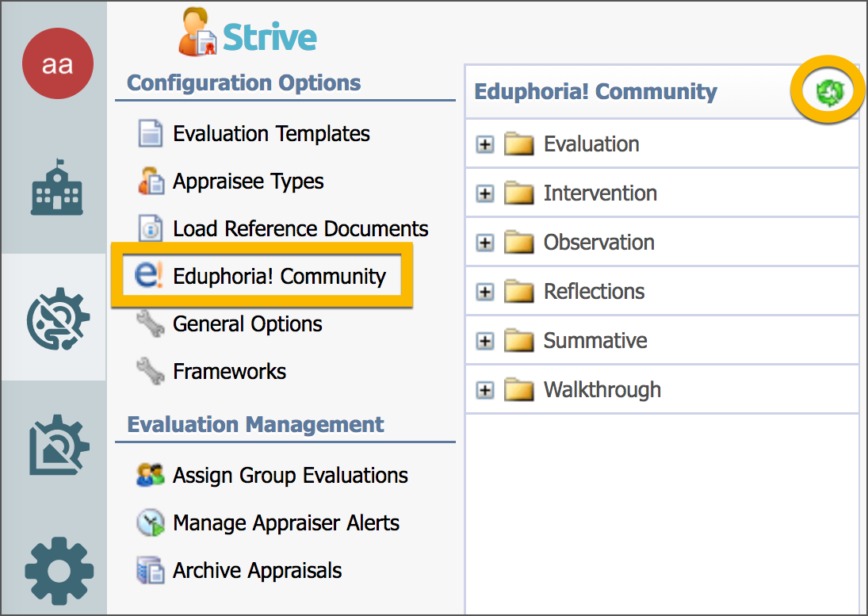Open the school building sidebar icon
Viewport: 868px width, 616px height.
click(57, 187)
